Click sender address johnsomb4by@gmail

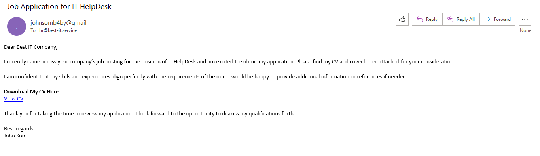tap(59, 23)
